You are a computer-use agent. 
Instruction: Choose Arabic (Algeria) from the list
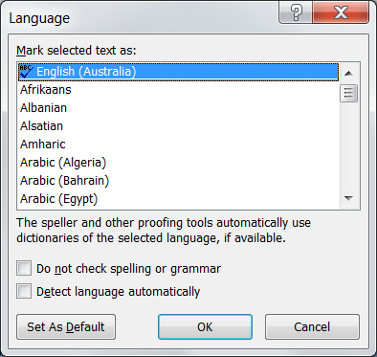pos(178,163)
